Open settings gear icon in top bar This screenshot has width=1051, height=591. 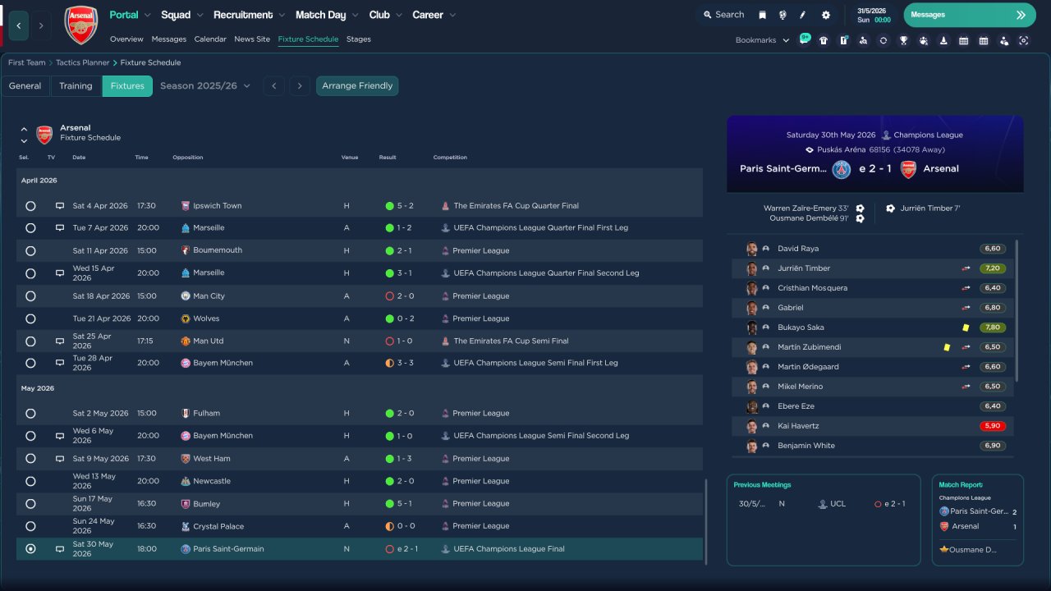(826, 15)
